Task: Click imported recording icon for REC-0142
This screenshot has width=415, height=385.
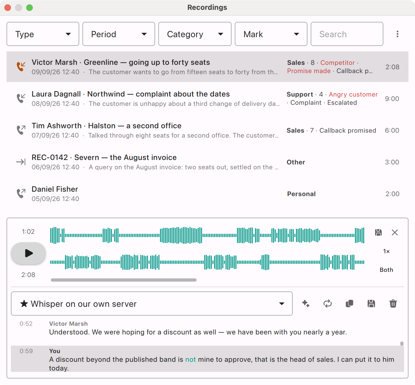Action: click(x=21, y=162)
